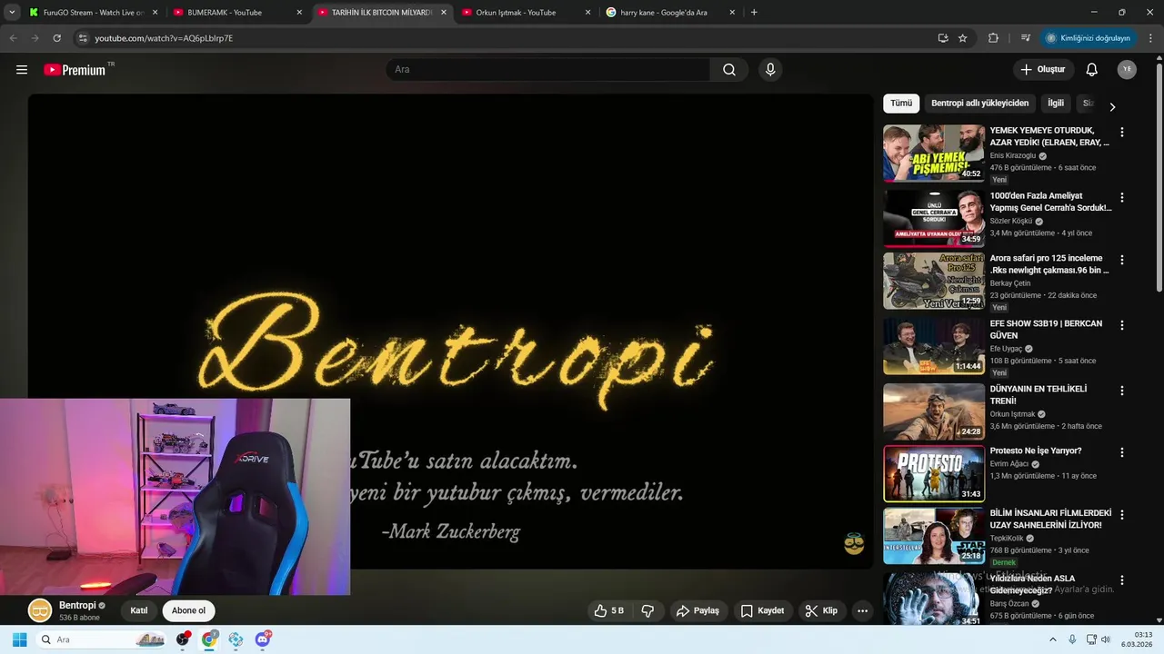The image size is (1164, 654).
Task: Open YEMEK YEMEYE OTURDUK video thumbnail
Action: point(934,154)
